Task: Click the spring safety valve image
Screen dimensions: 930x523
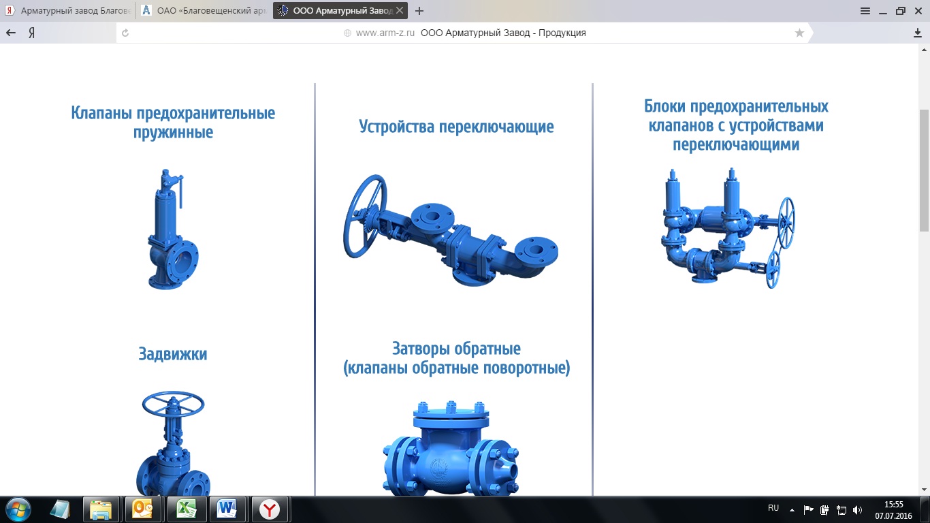Action: (173, 230)
